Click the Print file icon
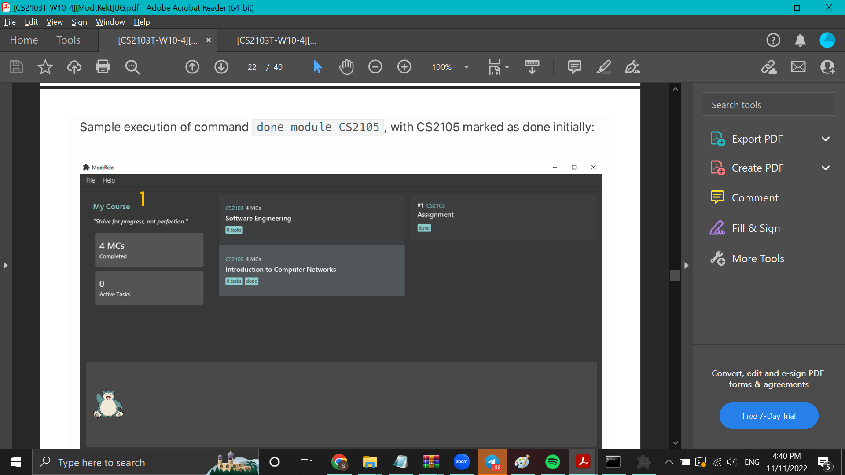Viewport: 845px width, 475px height. pos(103,67)
